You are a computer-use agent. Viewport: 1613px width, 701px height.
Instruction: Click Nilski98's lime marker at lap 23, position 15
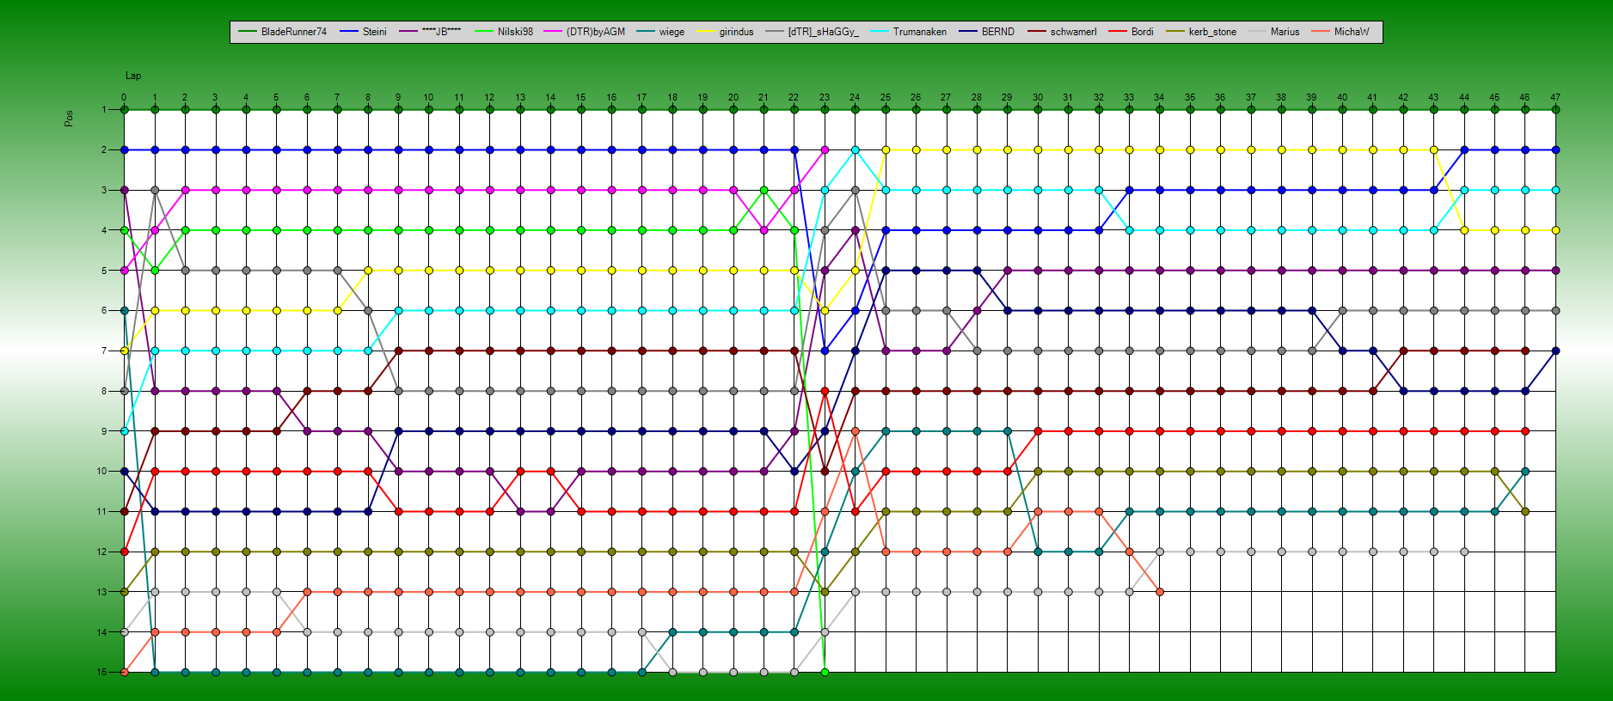825,672
